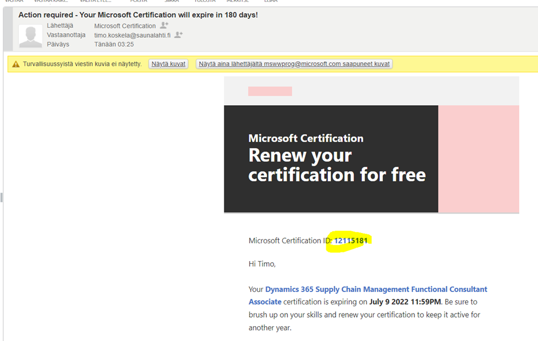The height and width of the screenshot is (341, 538).
Task: Click the expiry date 'July 9 2022 11:59PM'
Action: pos(405,302)
